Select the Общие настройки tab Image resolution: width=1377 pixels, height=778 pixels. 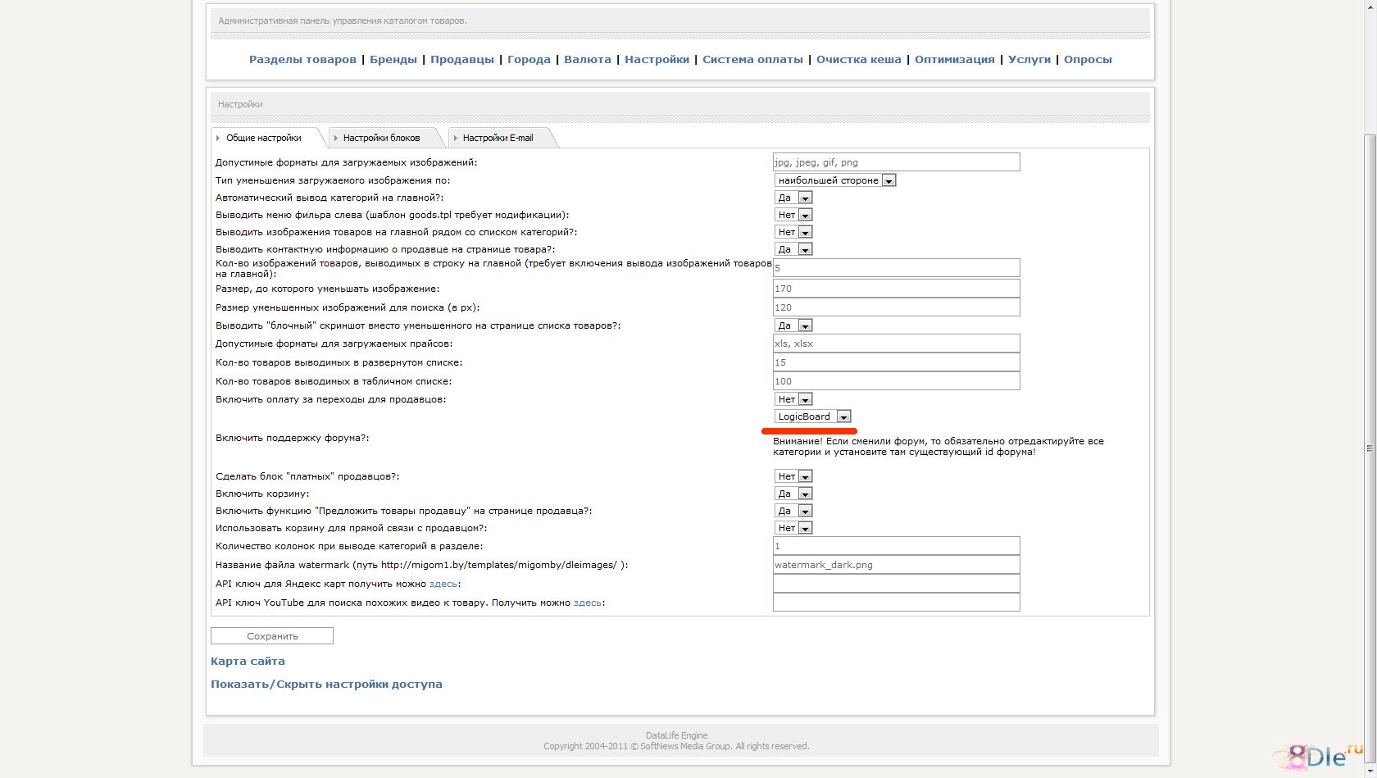[x=263, y=138]
